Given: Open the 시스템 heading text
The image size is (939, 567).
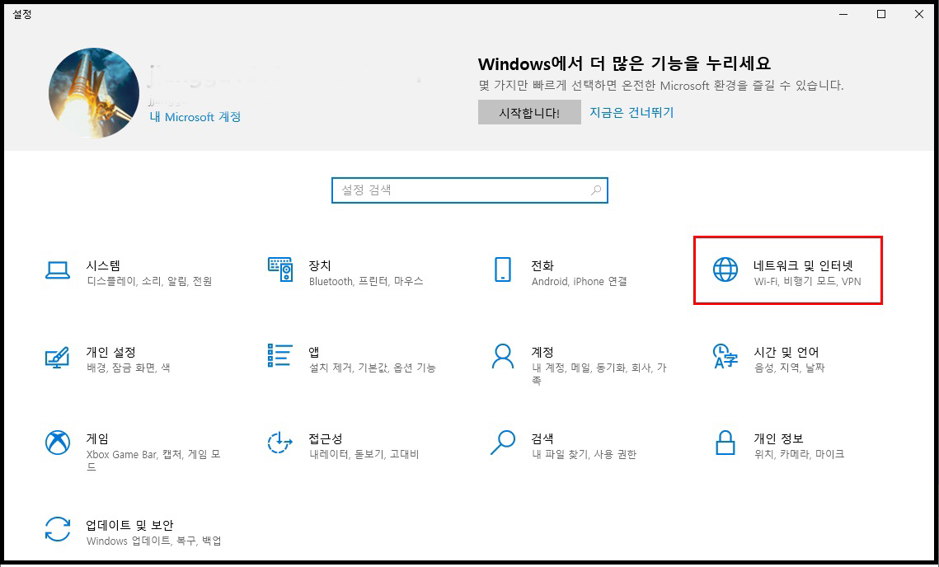Looking at the screenshot, I should 103,265.
